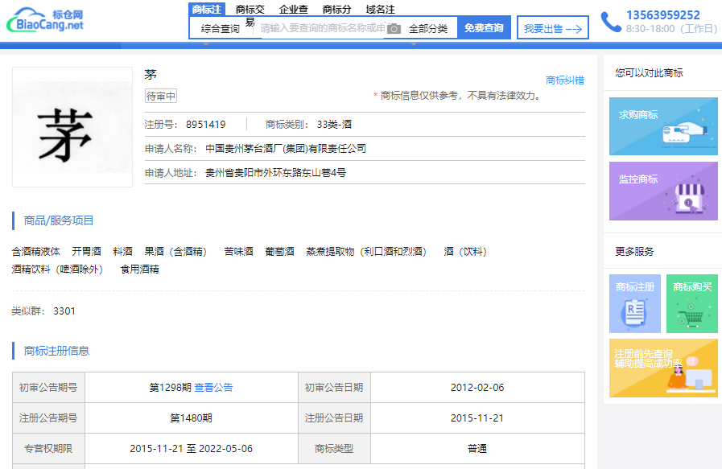Click the 注册公告日期 table header cell
The height and width of the screenshot is (469, 722).
point(334,418)
